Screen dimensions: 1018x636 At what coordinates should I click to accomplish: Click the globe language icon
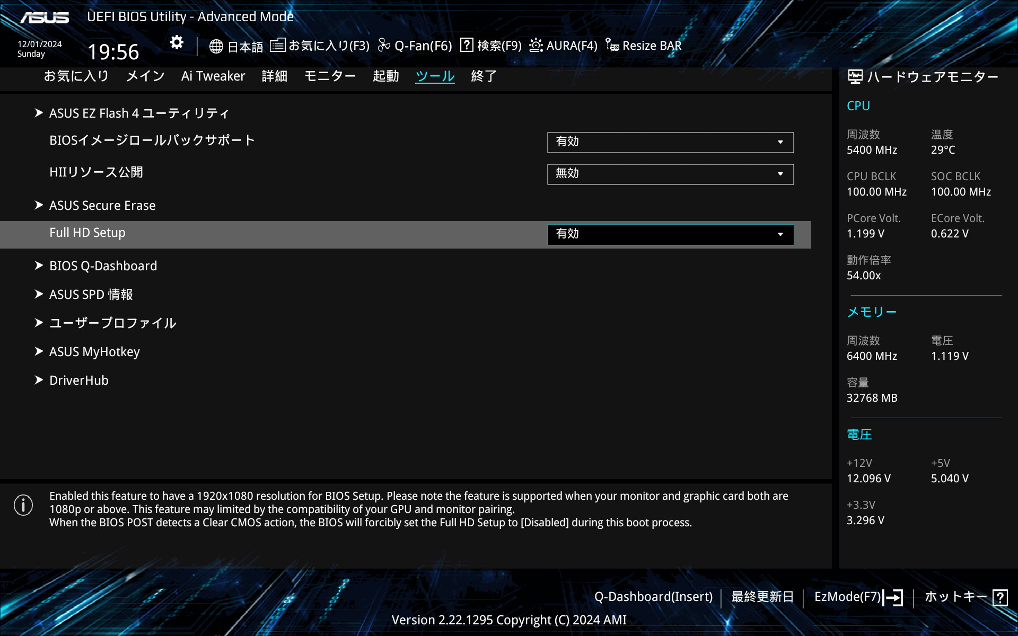pyautogui.click(x=216, y=47)
